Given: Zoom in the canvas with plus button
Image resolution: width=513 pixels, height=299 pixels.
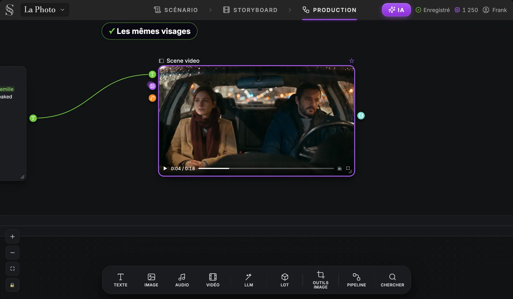Looking at the screenshot, I should 13,237.
